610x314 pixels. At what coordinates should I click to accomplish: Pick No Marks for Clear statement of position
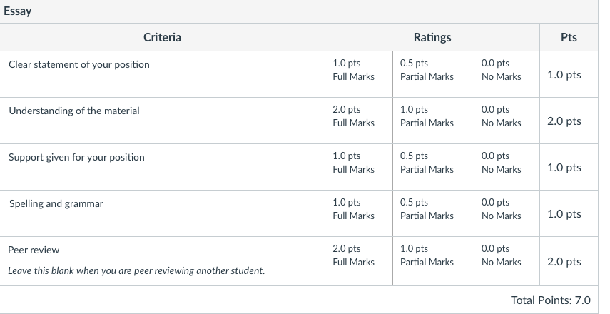click(507, 74)
